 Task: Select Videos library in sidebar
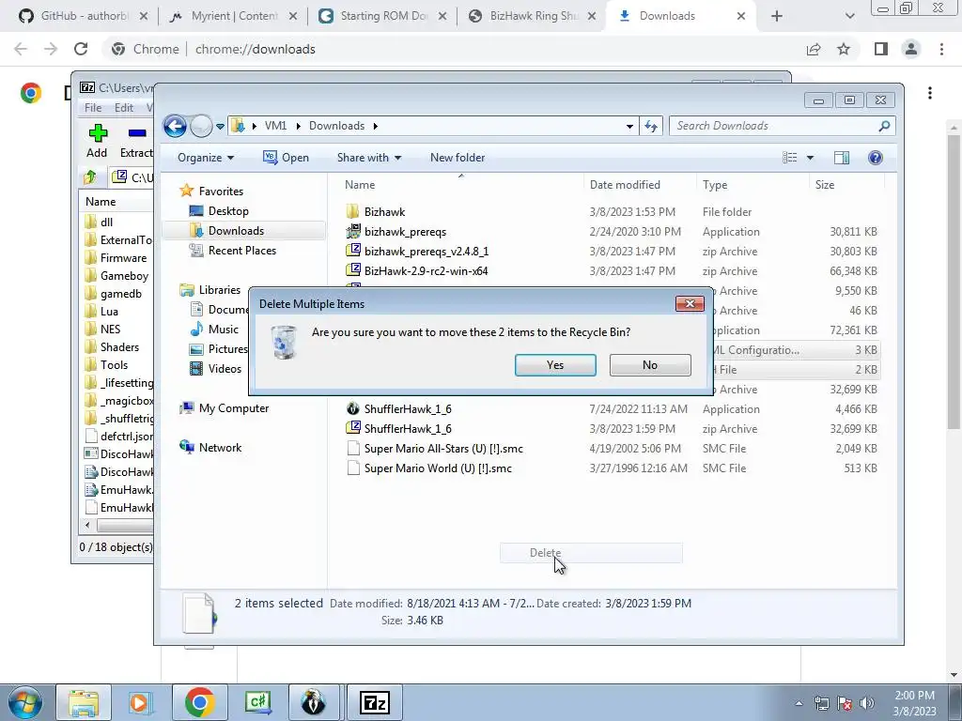pos(215,368)
